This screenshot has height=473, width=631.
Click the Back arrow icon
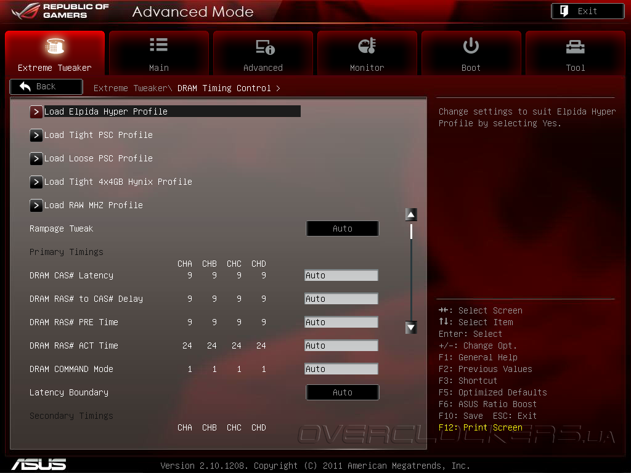click(x=25, y=86)
